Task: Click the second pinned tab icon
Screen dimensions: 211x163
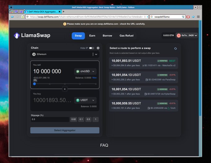Action: click(x=16, y=12)
